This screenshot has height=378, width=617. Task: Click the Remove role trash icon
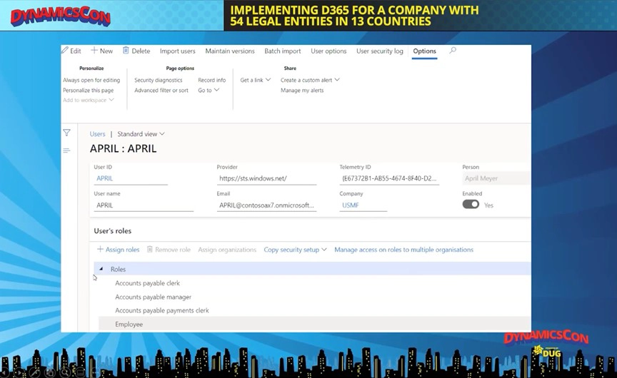149,250
